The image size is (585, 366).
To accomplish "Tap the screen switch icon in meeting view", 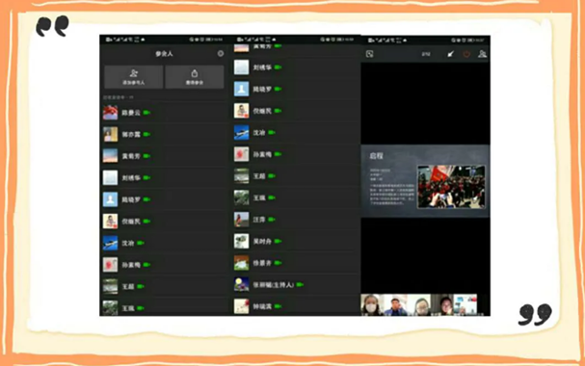I will [x=369, y=54].
